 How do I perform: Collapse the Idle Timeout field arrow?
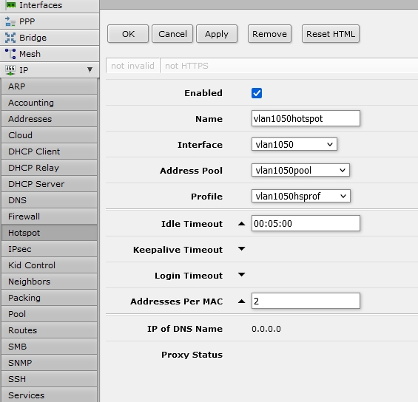[x=241, y=224]
